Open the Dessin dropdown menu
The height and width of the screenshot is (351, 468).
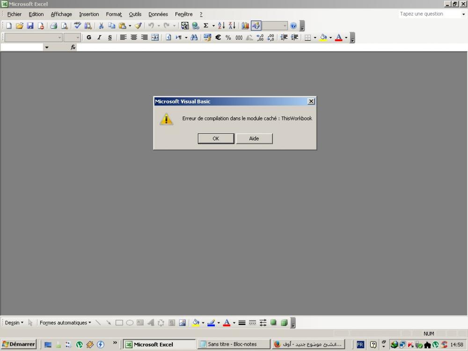pyautogui.click(x=14, y=322)
